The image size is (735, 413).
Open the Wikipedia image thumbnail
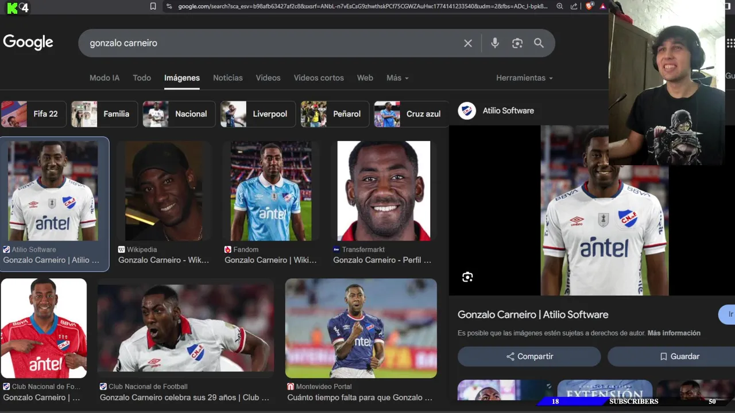(164, 191)
